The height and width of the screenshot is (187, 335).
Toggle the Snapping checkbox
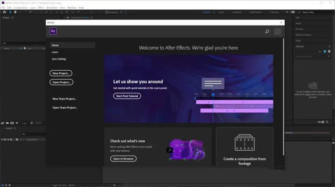point(107,12)
